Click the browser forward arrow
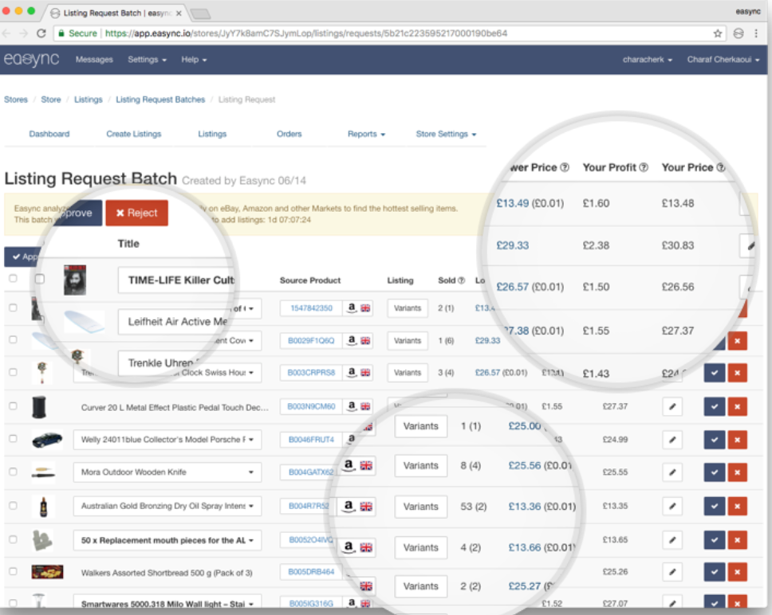This screenshot has width=772, height=615. tap(23, 33)
